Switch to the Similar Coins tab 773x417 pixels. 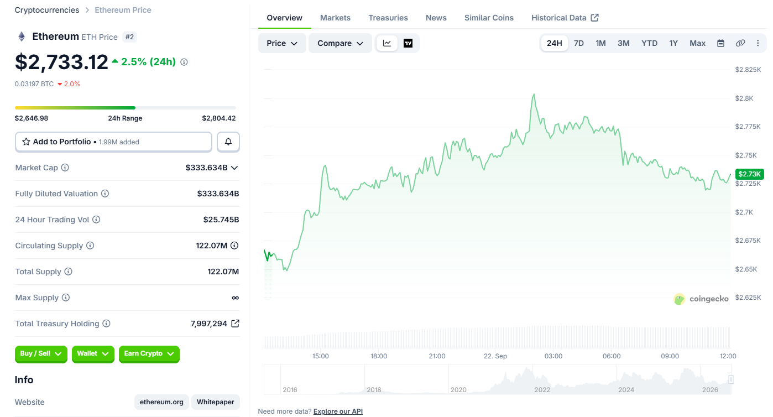489,18
